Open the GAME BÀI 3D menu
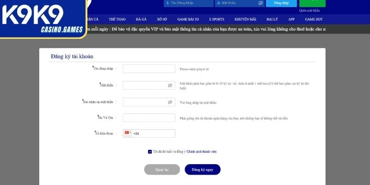The image size is (370, 185). (188, 19)
